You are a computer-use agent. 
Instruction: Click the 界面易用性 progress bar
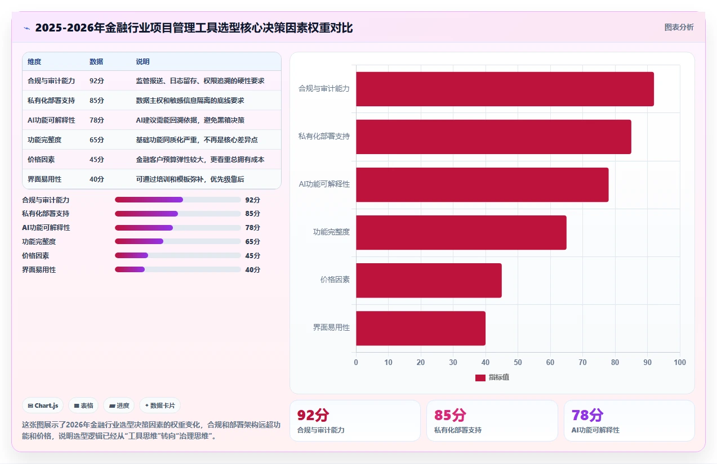tap(178, 269)
